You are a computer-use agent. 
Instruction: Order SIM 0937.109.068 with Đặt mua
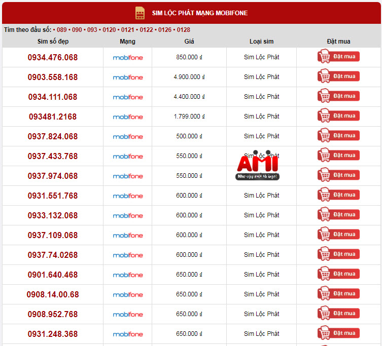(338, 234)
